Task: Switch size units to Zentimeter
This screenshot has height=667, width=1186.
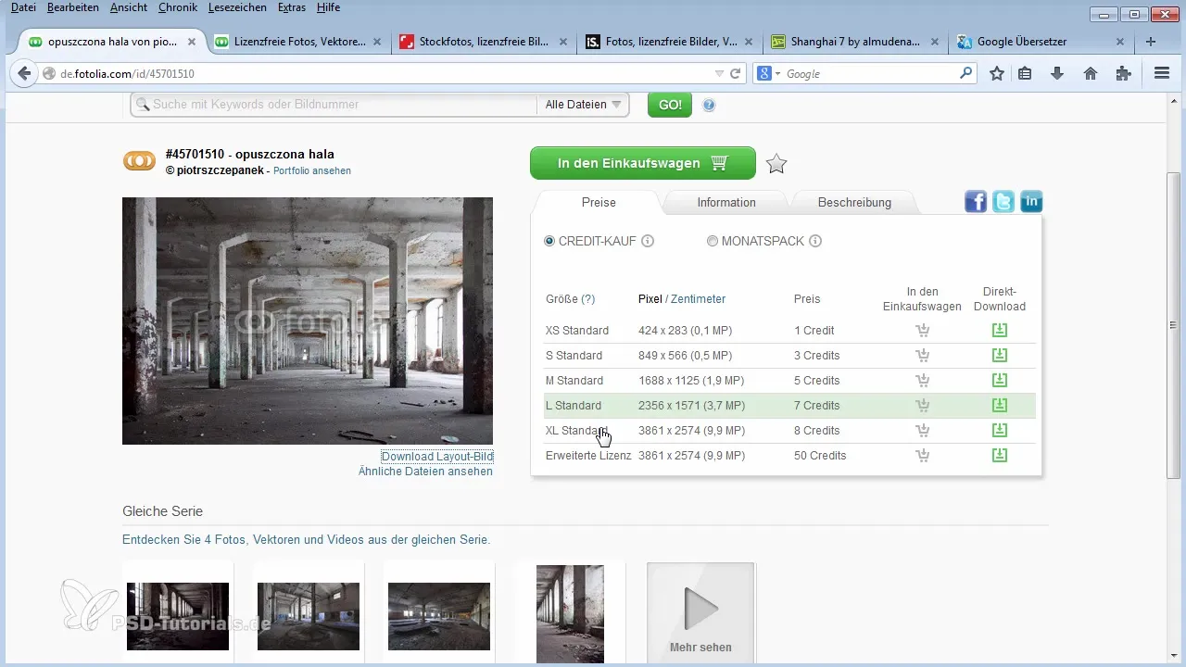Action: pyautogui.click(x=698, y=299)
